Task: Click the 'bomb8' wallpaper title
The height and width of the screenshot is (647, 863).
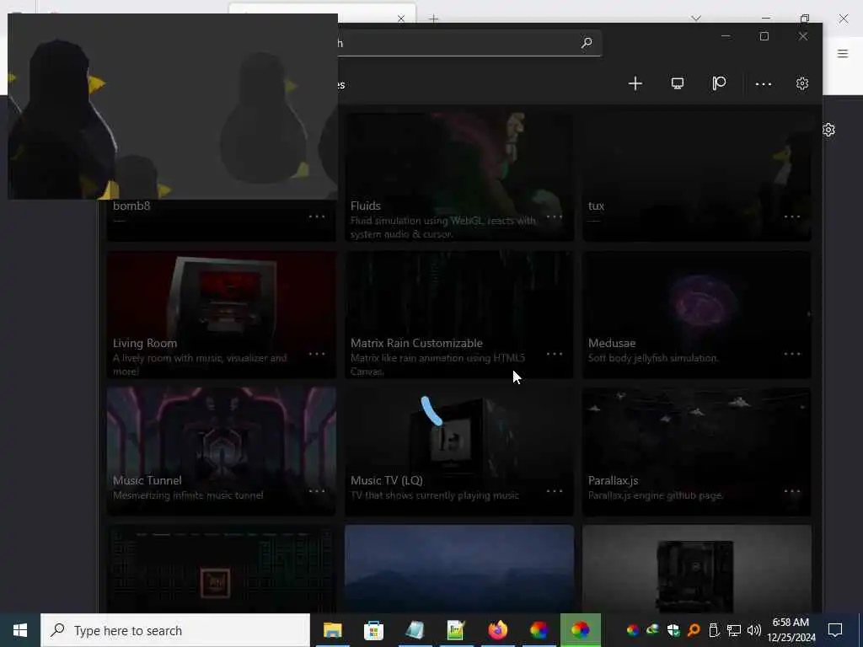Action: (131, 206)
